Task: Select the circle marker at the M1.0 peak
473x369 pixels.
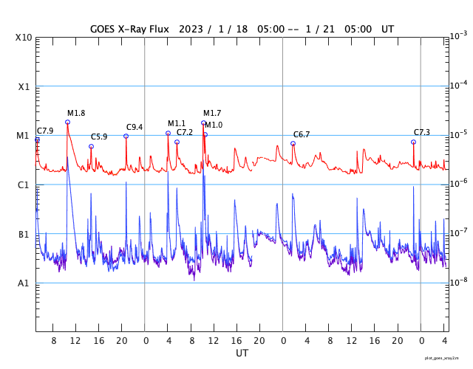Action: [x=205, y=135]
